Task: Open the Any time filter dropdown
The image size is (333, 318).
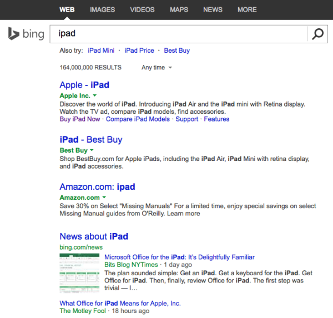Action: tap(157, 68)
